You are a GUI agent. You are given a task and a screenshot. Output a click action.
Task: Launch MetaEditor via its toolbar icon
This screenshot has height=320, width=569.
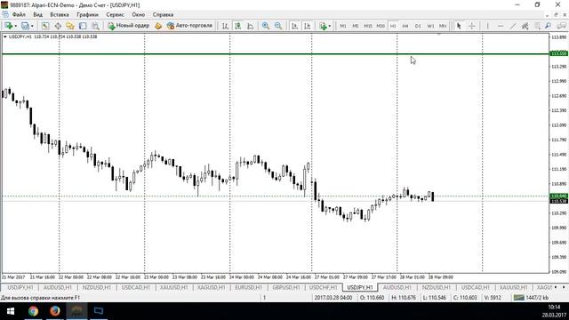[158, 26]
